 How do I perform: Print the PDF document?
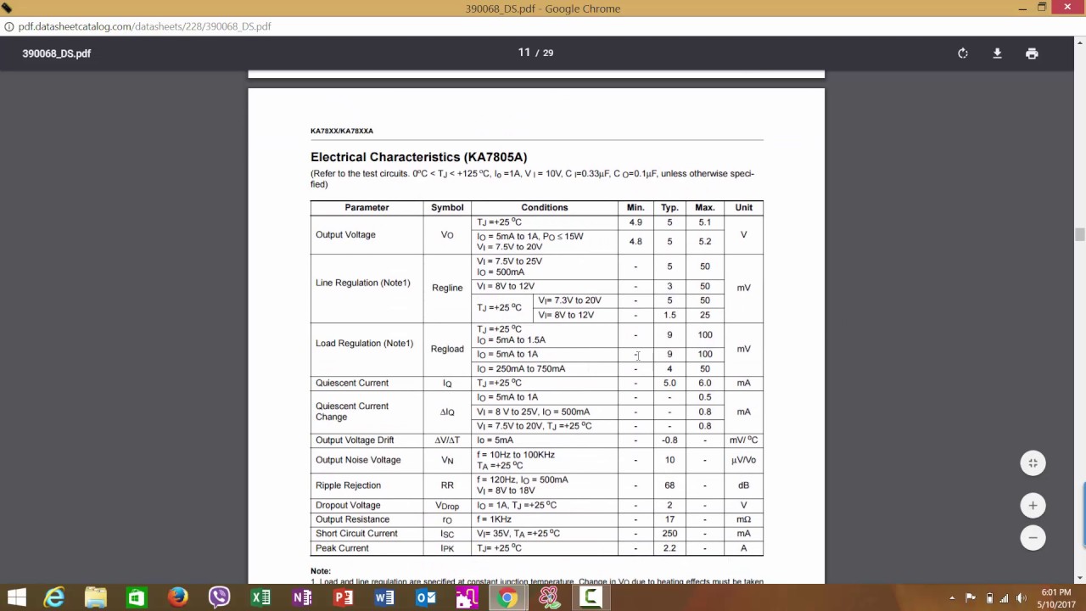[x=1032, y=53]
